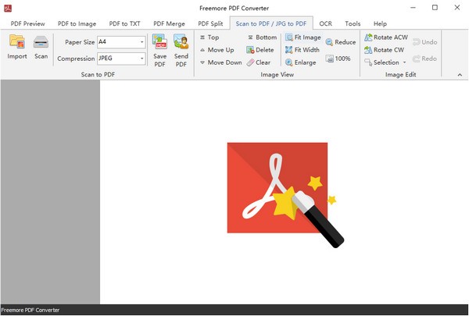
Task: Collapse the ribbon with the chevron
Action: click(x=460, y=75)
